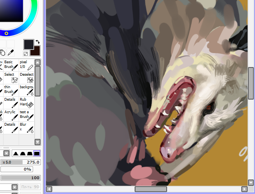The height and width of the screenshot is (194, 255).
Task: Click the min size 0% bar
Action: (17, 169)
